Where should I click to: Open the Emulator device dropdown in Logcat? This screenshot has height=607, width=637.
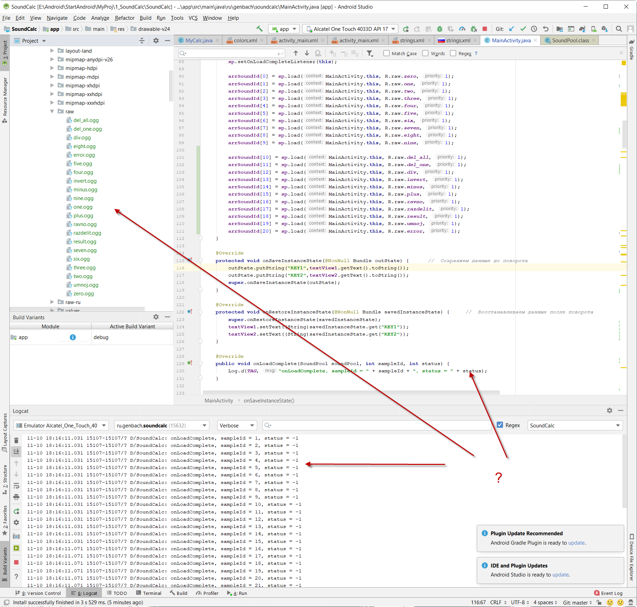(x=61, y=425)
